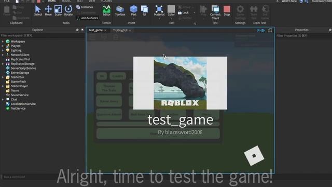Expand the ReplicatedStorage tree node
This screenshot has width=332, height=187.
click(3, 63)
